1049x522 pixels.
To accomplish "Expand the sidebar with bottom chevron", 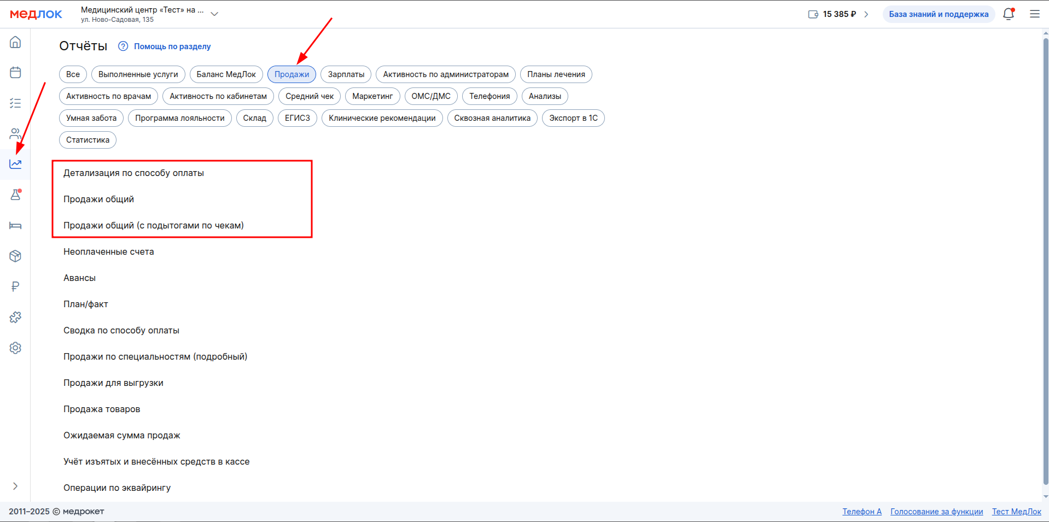I will (x=15, y=486).
